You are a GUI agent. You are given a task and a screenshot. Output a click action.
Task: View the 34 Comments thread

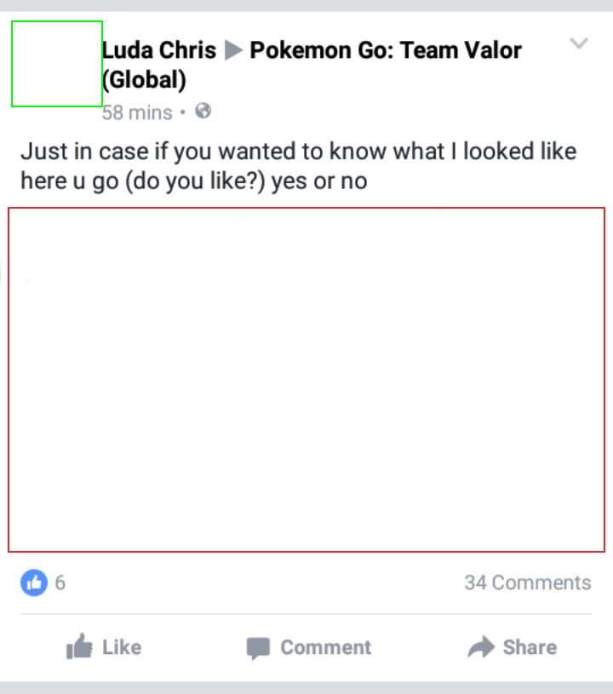tap(528, 582)
